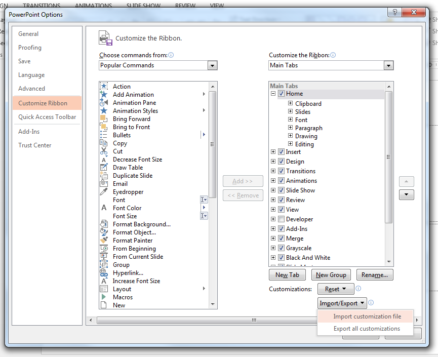Open the Proofing options category

pyautogui.click(x=47, y=48)
